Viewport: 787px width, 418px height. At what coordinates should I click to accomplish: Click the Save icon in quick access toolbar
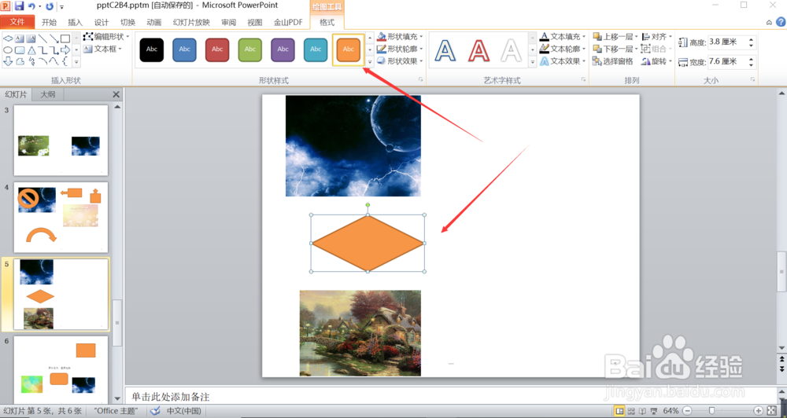(19, 6)
